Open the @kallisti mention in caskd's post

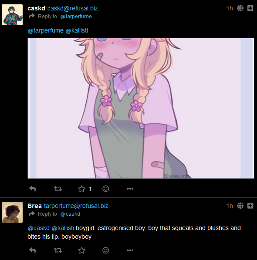tap(77, 30)
